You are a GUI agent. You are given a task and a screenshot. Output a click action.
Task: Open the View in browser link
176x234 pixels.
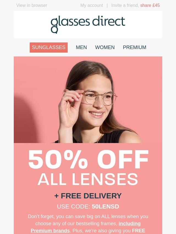coord(32,5)
